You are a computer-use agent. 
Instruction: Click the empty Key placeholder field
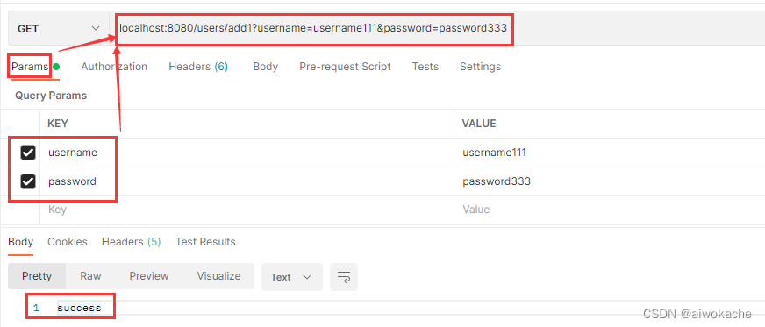247,210
